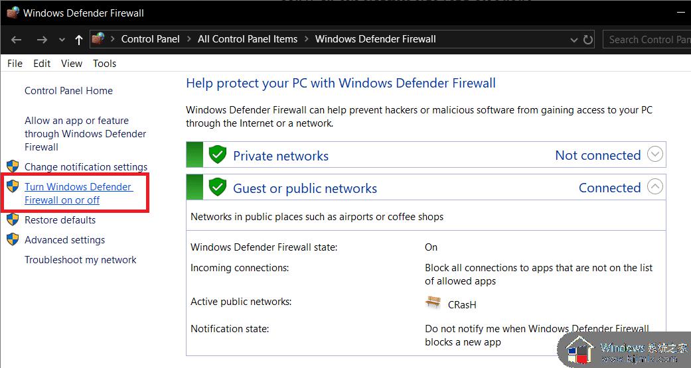Open Troubleshoot my network
The width and height of the screenshot is (691, 368).
coord(80,260)
